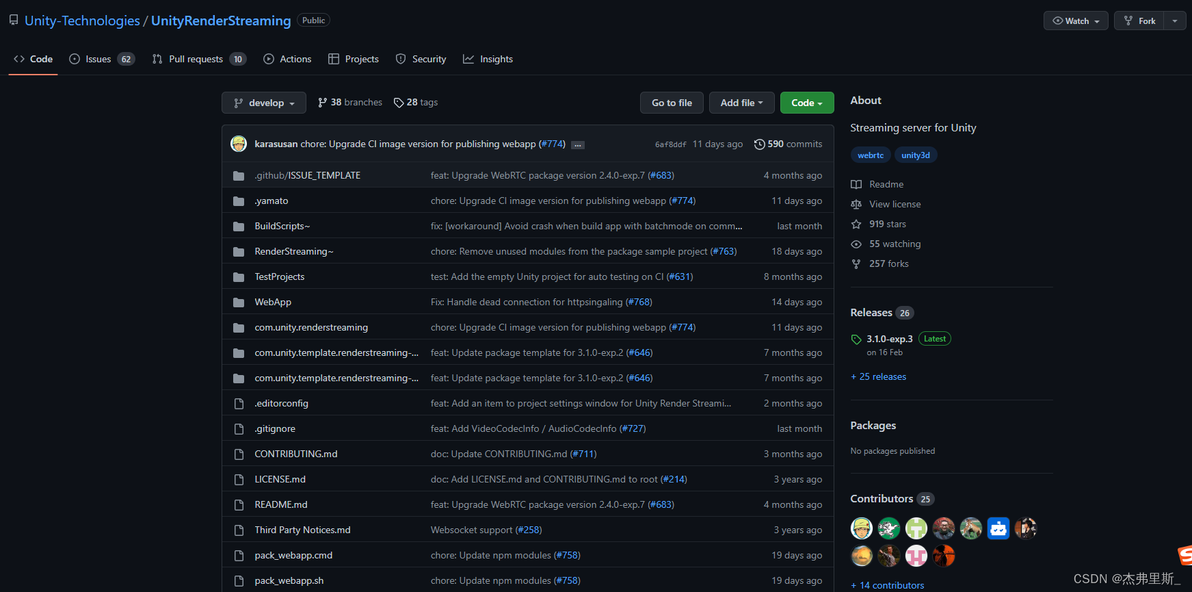
Task: Open the .yamato folder
Action: [271, 201]
